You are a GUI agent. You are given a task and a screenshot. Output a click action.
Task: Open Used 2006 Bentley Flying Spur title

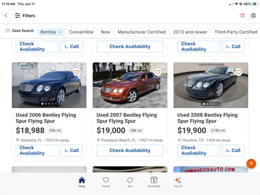(46, 118)
